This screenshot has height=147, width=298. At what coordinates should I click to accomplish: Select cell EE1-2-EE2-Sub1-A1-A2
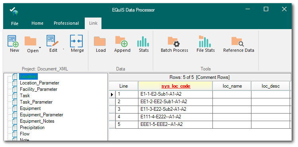pyautogui.click(x=175, y=102)
